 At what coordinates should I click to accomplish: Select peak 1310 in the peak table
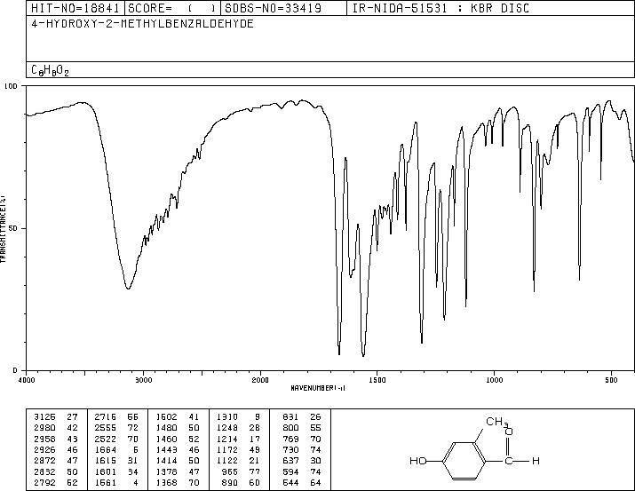click(227, 416)
